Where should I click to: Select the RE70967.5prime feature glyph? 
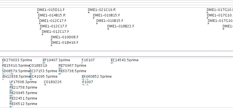click(x=60, y=68)
